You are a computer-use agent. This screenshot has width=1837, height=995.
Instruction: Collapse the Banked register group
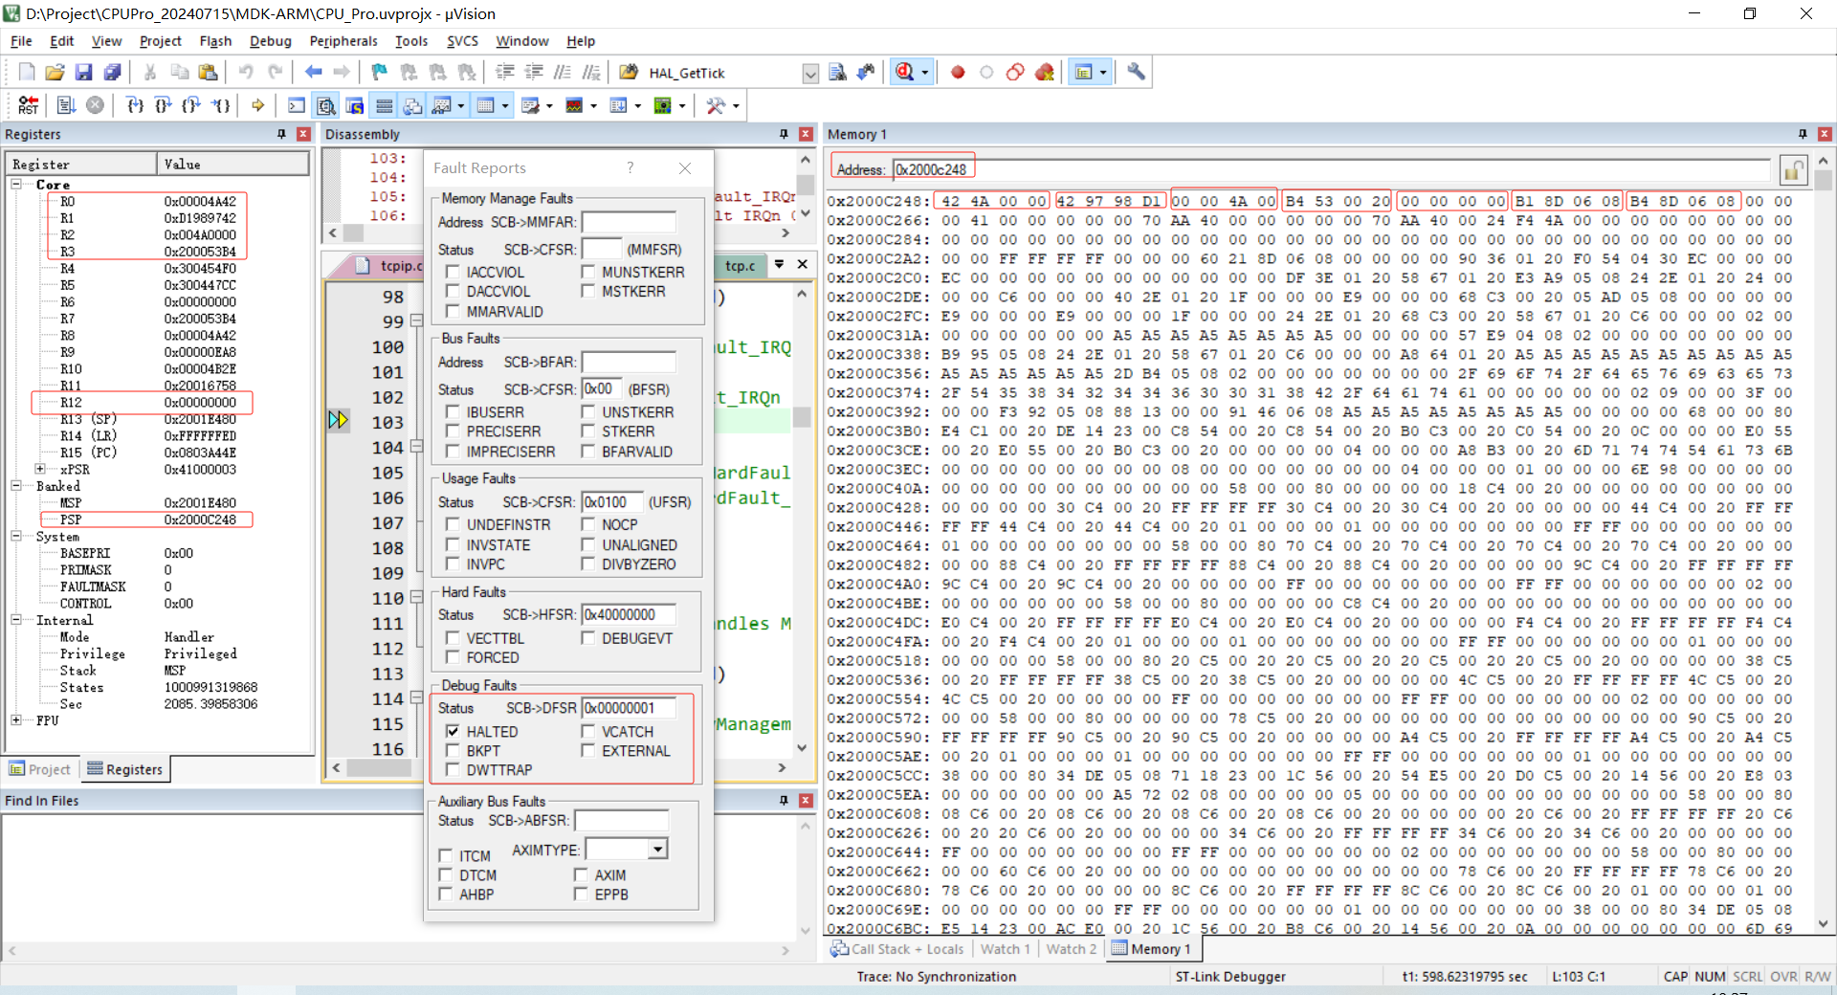pyautogui.click(x=16, y=486)
